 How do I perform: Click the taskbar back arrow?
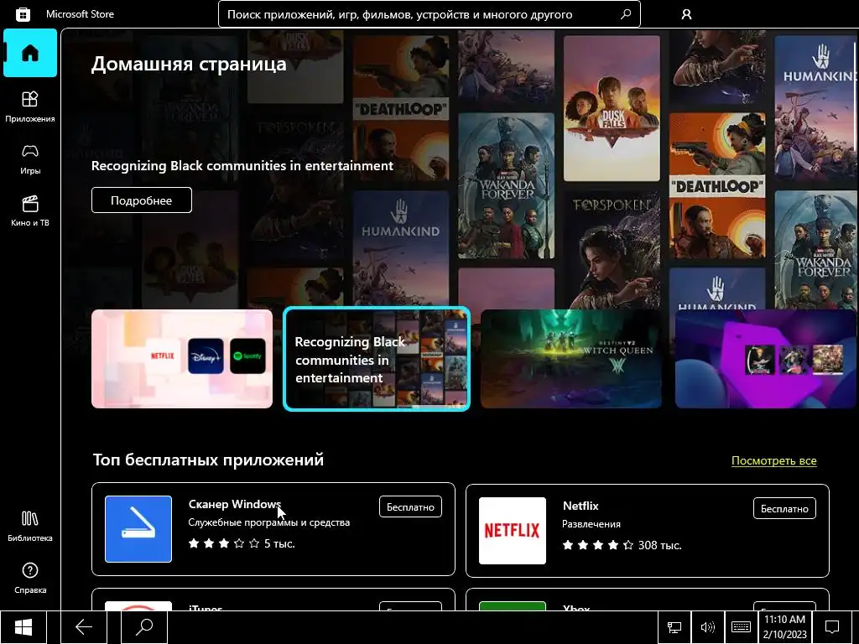83,627
